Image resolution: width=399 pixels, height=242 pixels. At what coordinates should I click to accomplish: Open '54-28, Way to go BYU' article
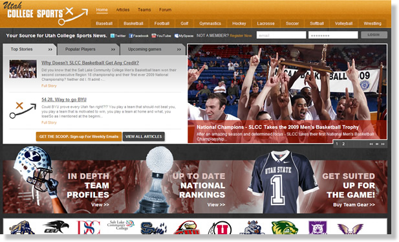(x=64, y=100)
